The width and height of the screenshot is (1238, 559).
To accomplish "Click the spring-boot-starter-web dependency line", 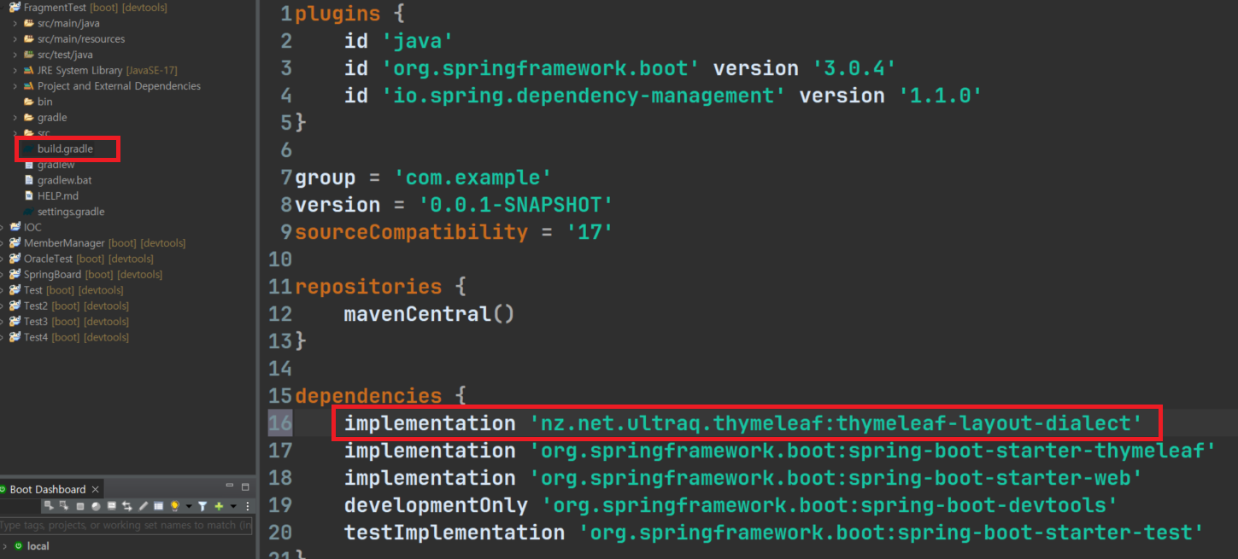I will [742, 478].
